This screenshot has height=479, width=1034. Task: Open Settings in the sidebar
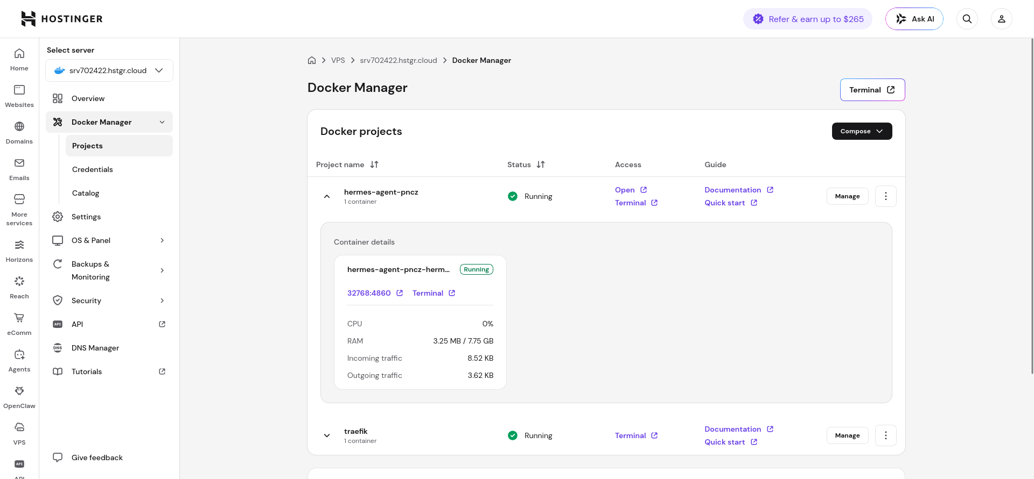[x=109, y=217]
